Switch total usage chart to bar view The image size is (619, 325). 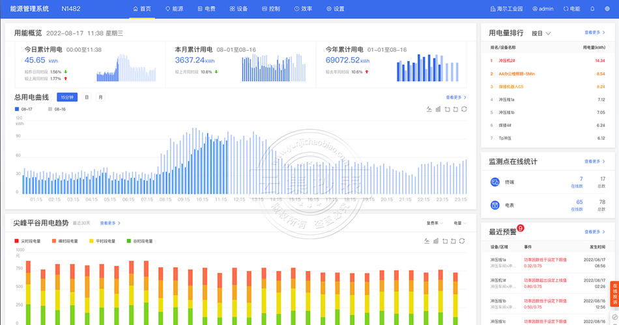(438, 109)
